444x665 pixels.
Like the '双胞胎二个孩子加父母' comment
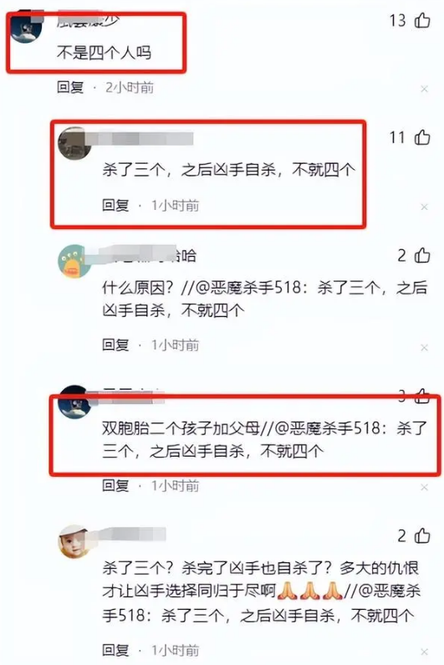(422, 396)
